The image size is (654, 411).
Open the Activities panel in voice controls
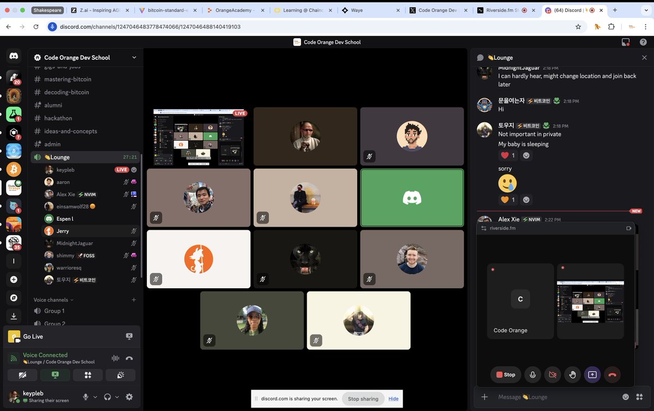tap(87, 375)
